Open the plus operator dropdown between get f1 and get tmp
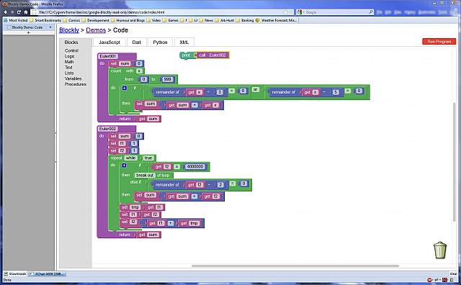The image size is (461, 285). point(171,223)
